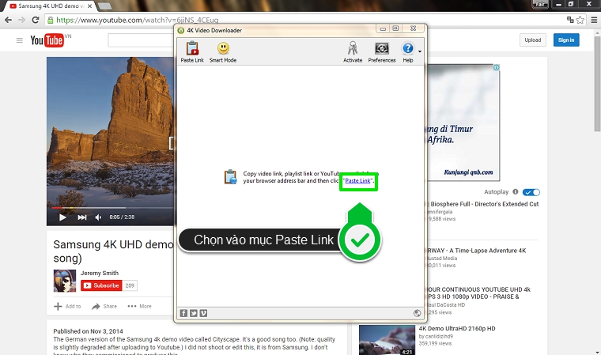
Task: Switch to the Samsung 4K UHD demo tab
Action: point(47,6)
